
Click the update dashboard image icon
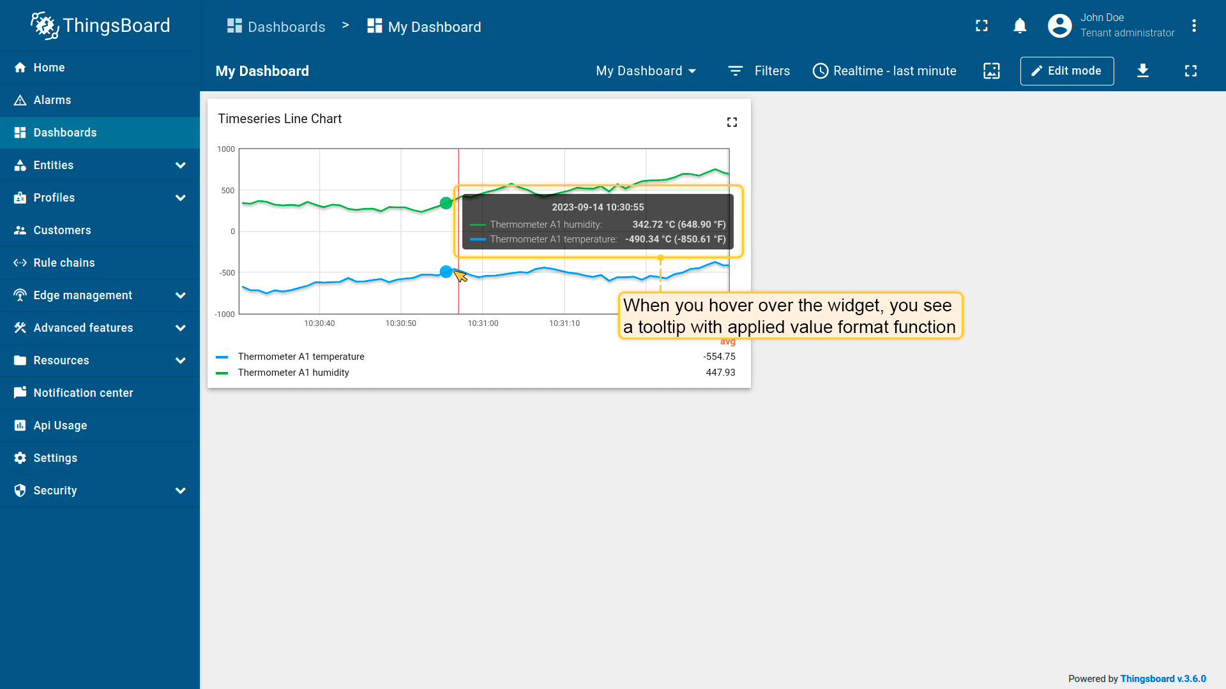(x=991, y=71)
